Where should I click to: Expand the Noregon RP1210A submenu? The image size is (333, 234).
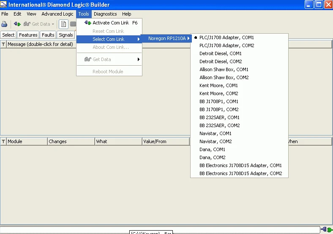point(166,38)
